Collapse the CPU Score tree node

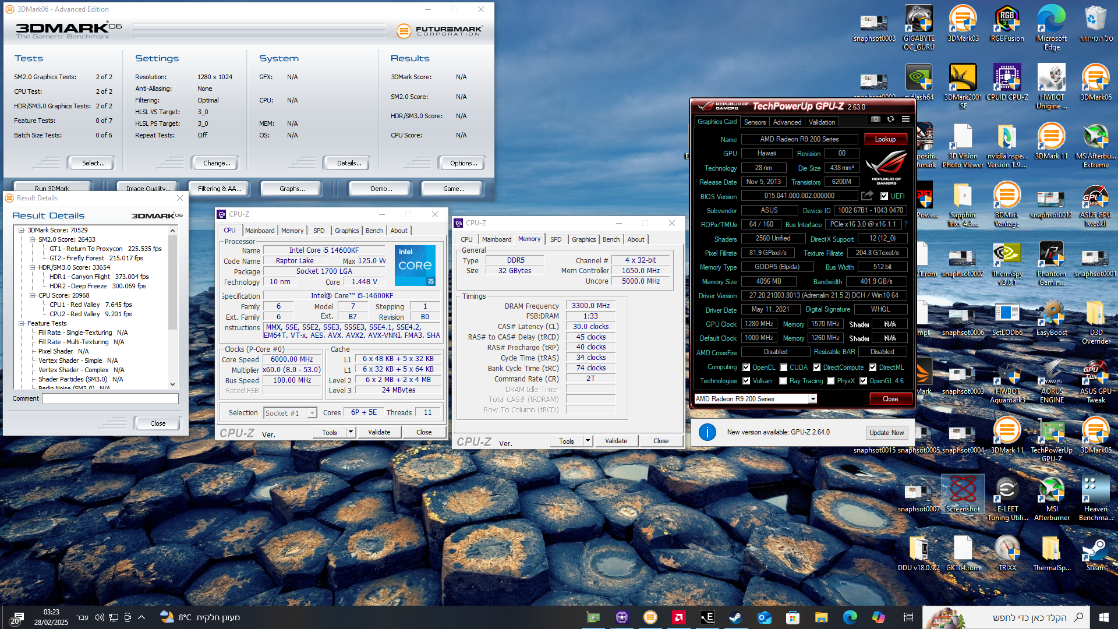coord(33,295)
